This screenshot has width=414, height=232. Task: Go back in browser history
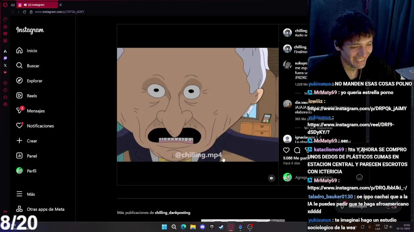click(x=13, y=12)
